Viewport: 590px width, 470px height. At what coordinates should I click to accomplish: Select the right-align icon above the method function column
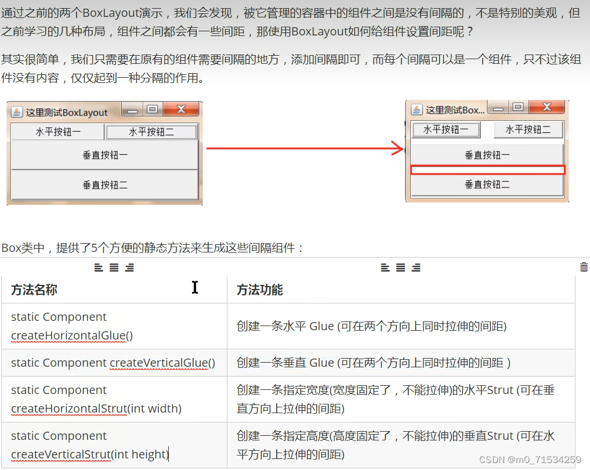pyautogui.click(x=415, y=267)
